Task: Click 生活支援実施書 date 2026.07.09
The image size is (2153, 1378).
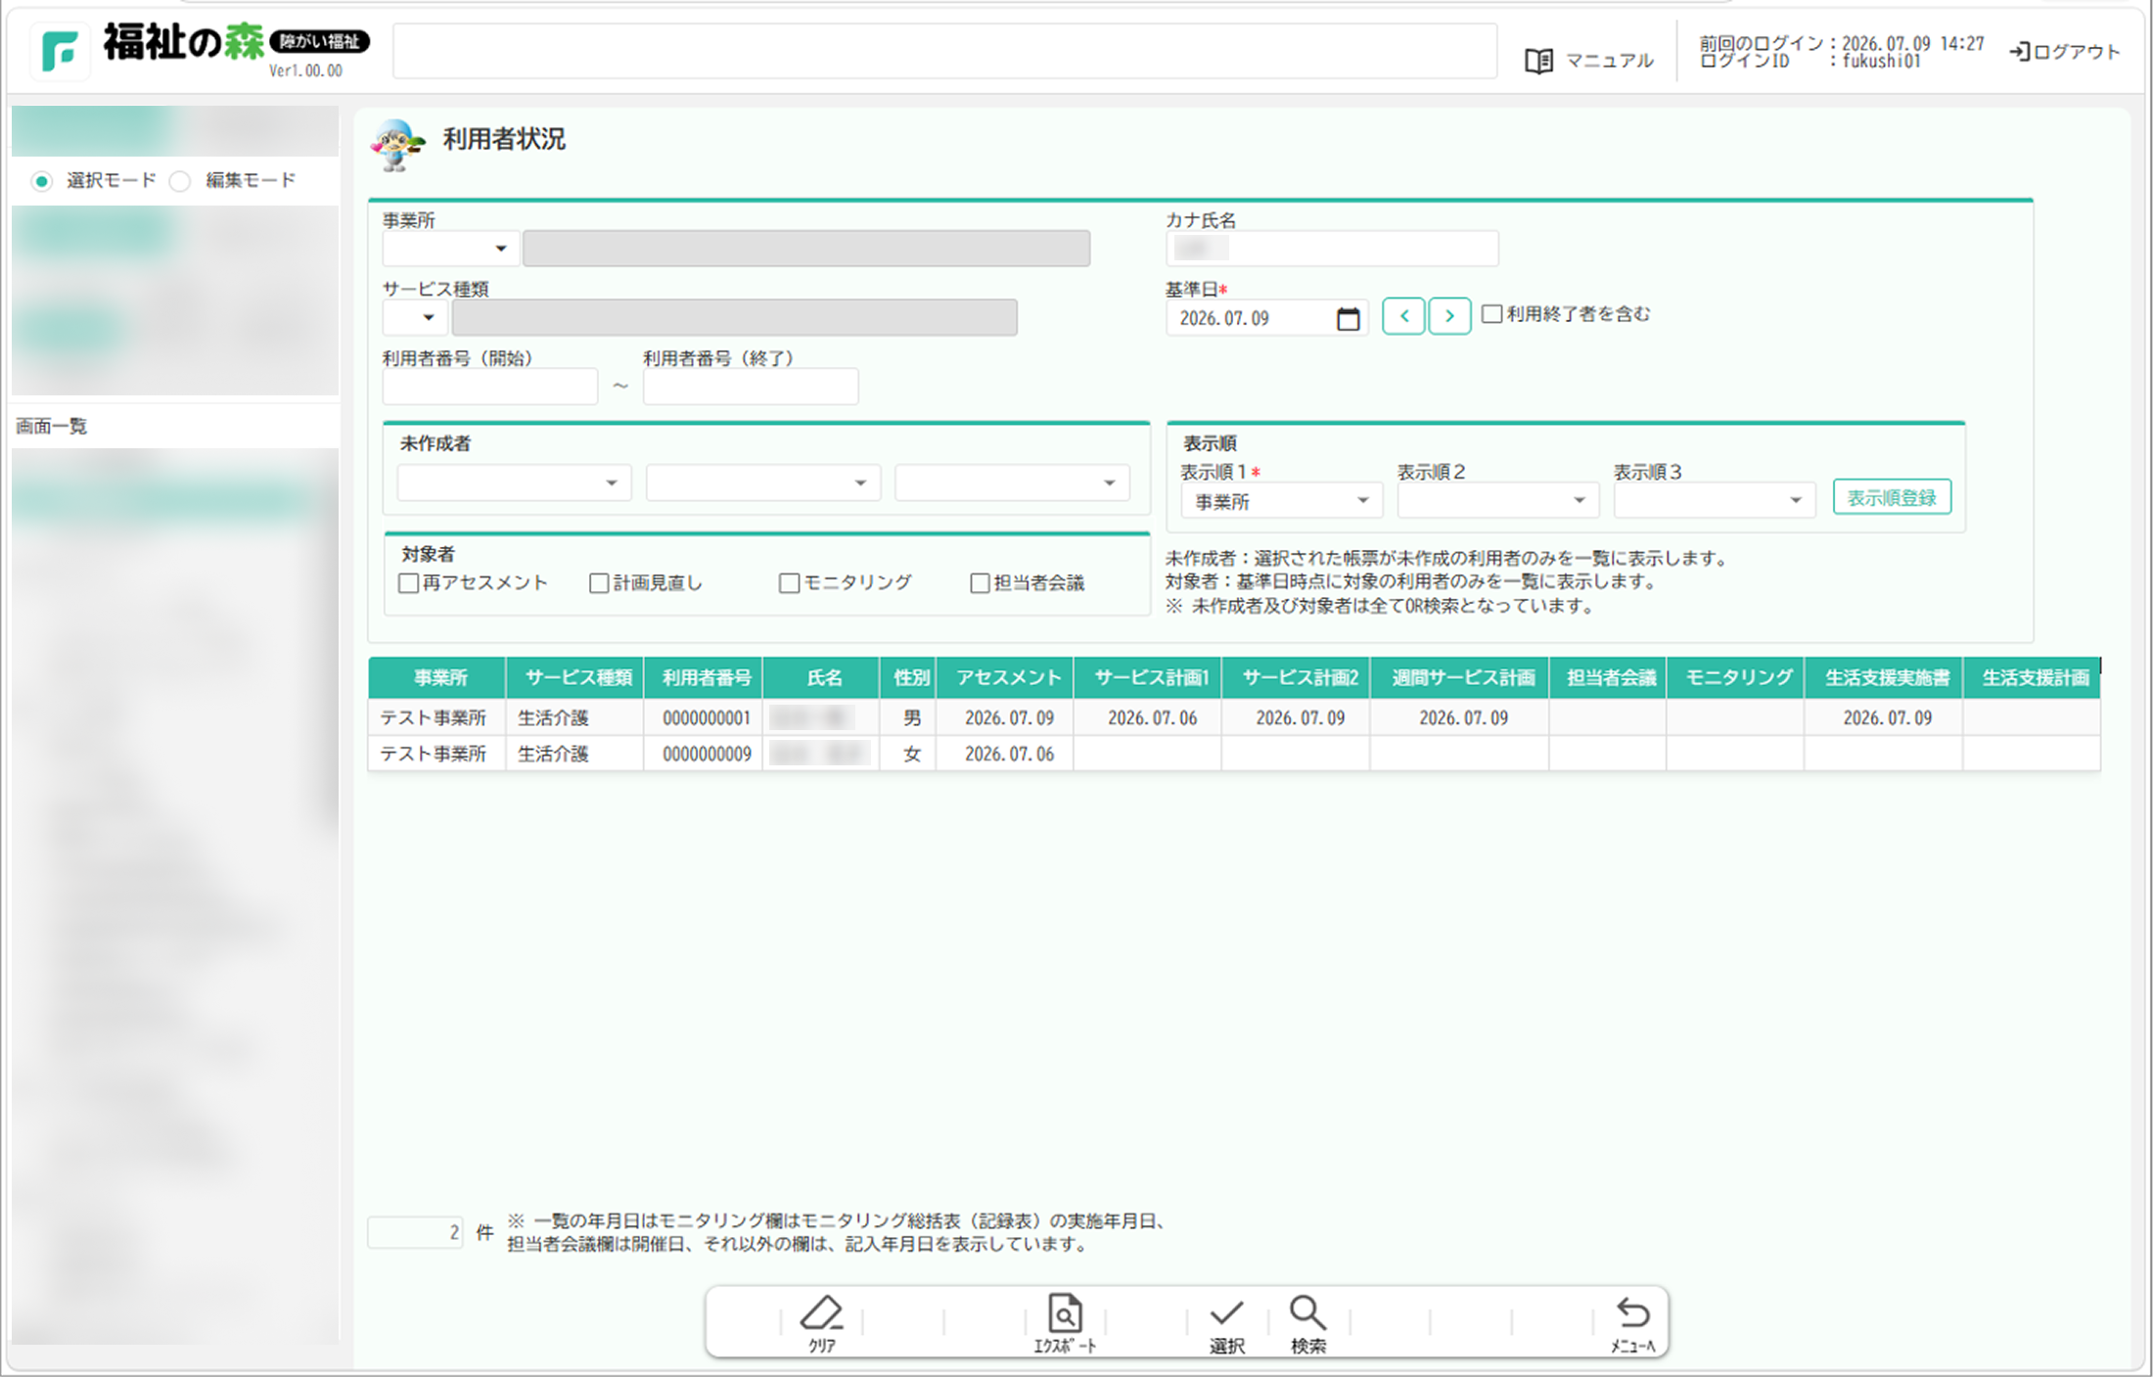Action: coord(1887,718)
